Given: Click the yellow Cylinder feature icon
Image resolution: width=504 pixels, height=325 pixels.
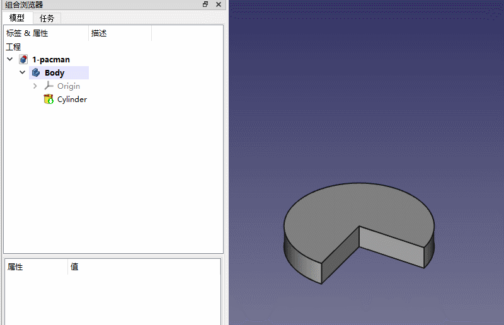Looking at the screenshot, I should (49, 100).
